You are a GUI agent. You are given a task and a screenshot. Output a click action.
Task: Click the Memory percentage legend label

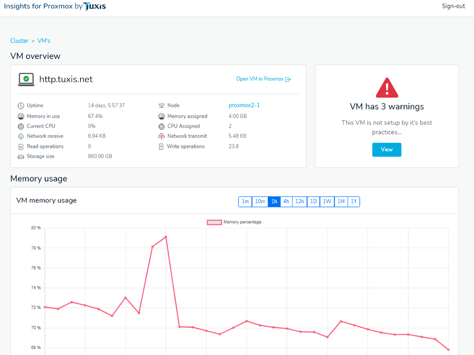(x=243, y=222)
